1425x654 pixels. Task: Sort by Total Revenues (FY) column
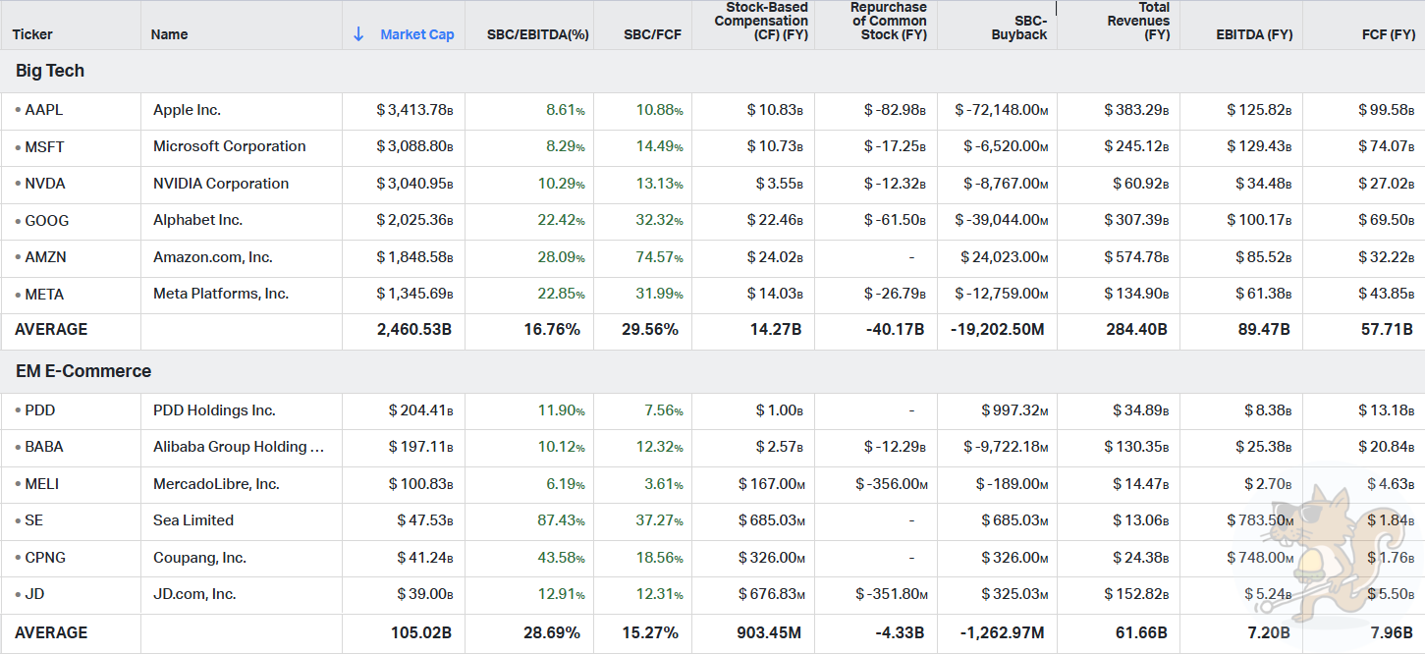pos(1138,21)
